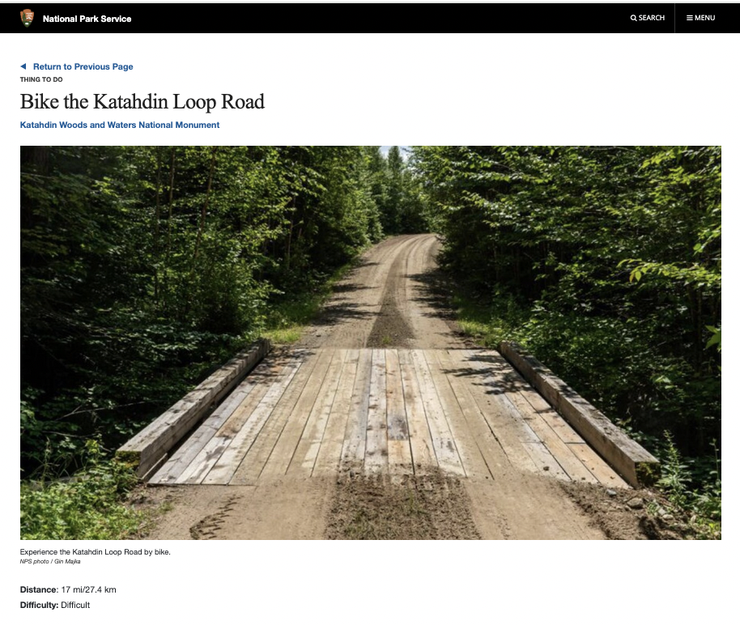Open Katahdin Woods and Waters National Monument link
This screenshot has height=625, width=740.
pos(119,125)
